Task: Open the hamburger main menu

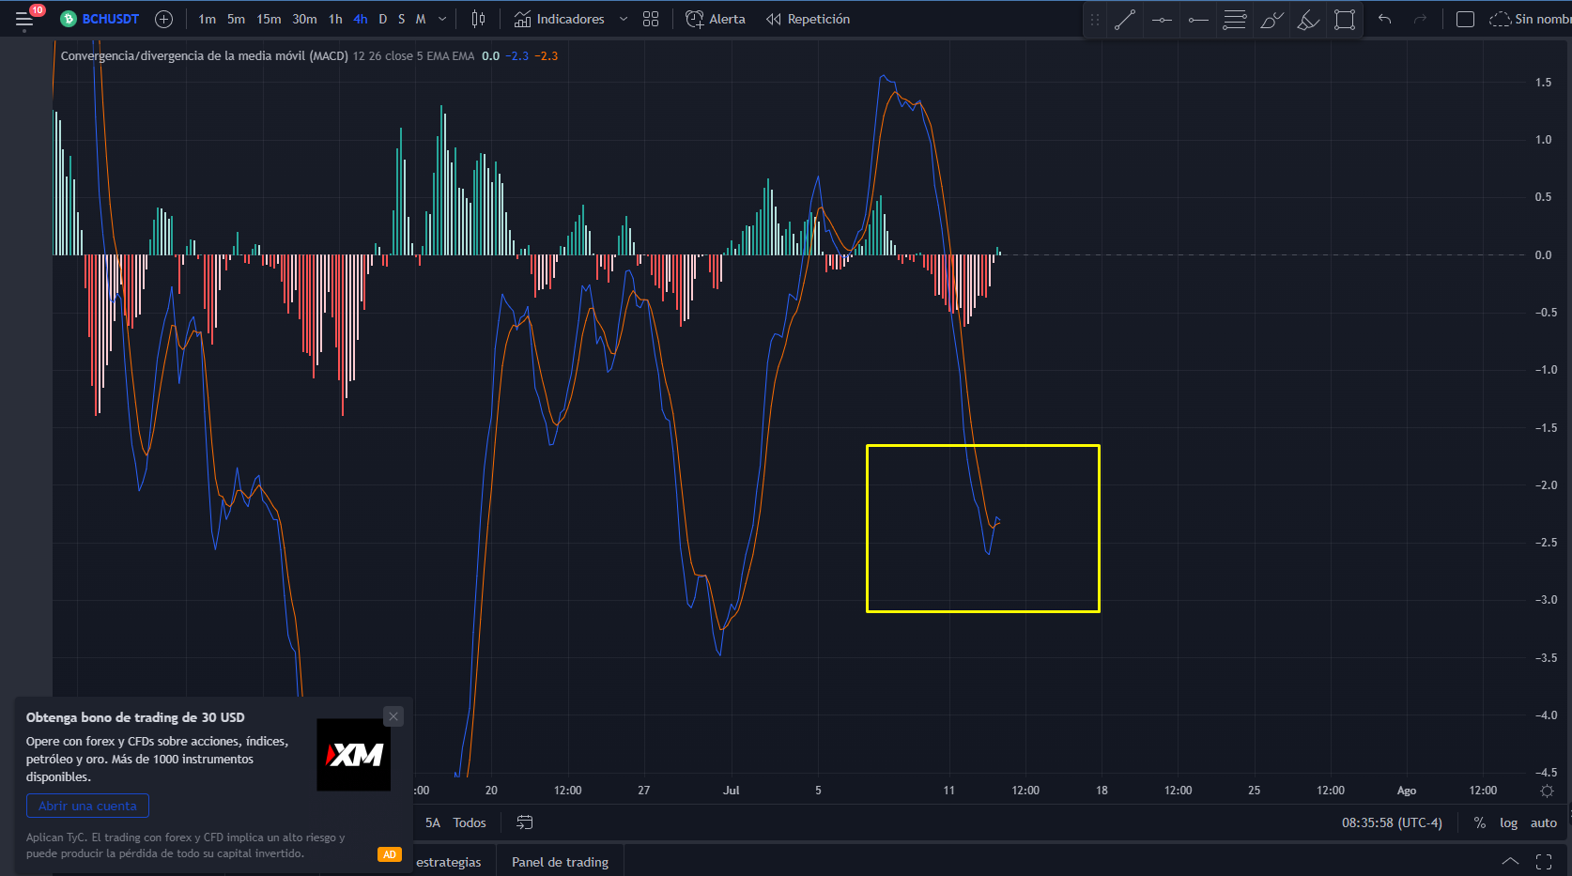Action: 24,19
